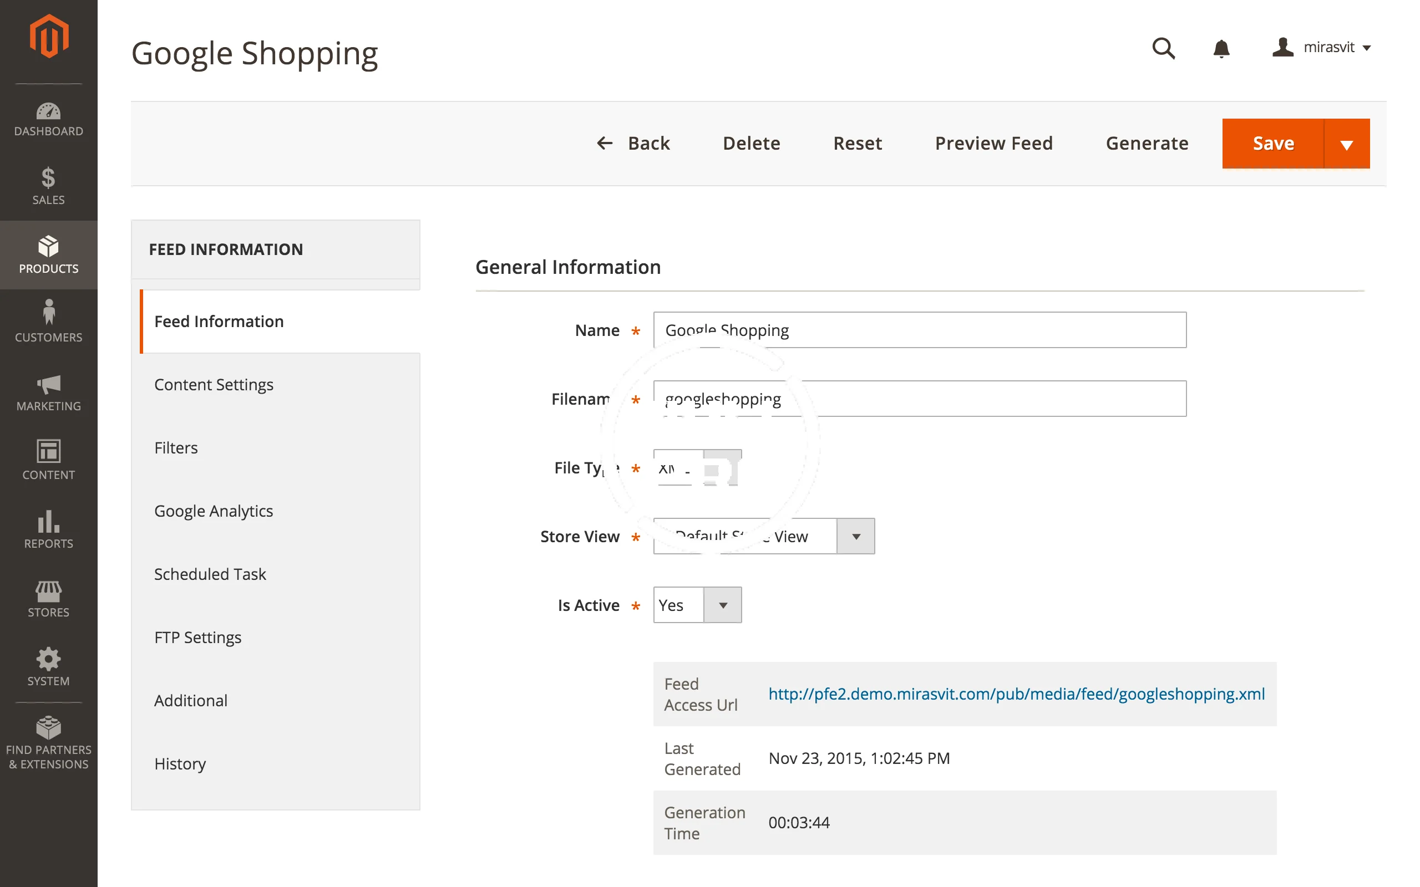The height and width of the screenshot is (887, 1420).
Task: Open the googleshopping.xml feed access URL
Action: tap(1016, 694)
